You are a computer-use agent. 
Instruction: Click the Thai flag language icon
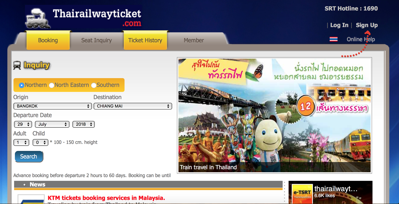click(333, 39)
